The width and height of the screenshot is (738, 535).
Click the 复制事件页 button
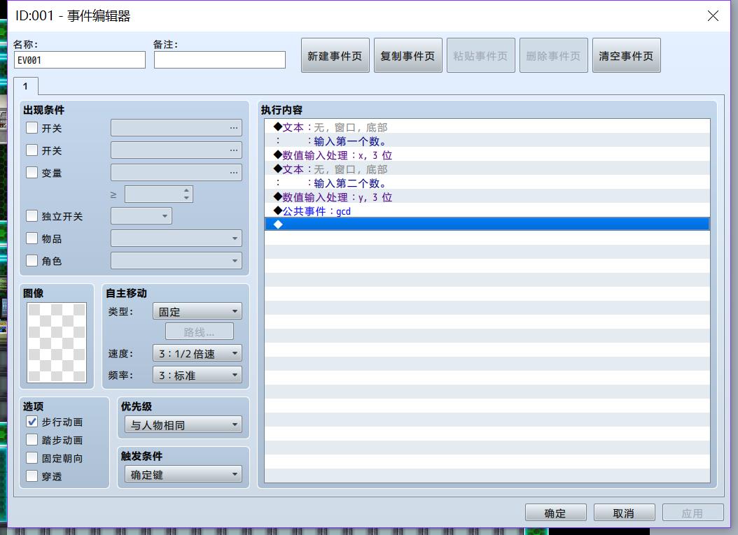click(x=408, y=55)
